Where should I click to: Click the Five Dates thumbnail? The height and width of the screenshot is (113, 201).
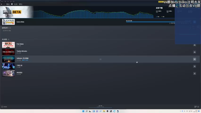pyautogui.click(x=8, y=45)
